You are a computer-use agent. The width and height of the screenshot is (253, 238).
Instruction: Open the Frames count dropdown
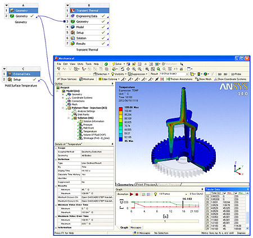(186, 194)
